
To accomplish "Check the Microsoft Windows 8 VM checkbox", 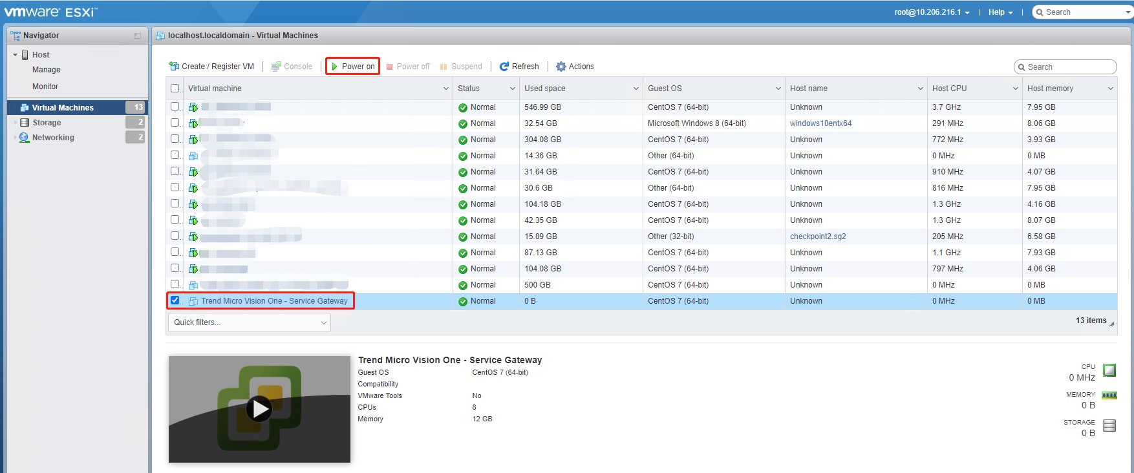I will [175, 123].
